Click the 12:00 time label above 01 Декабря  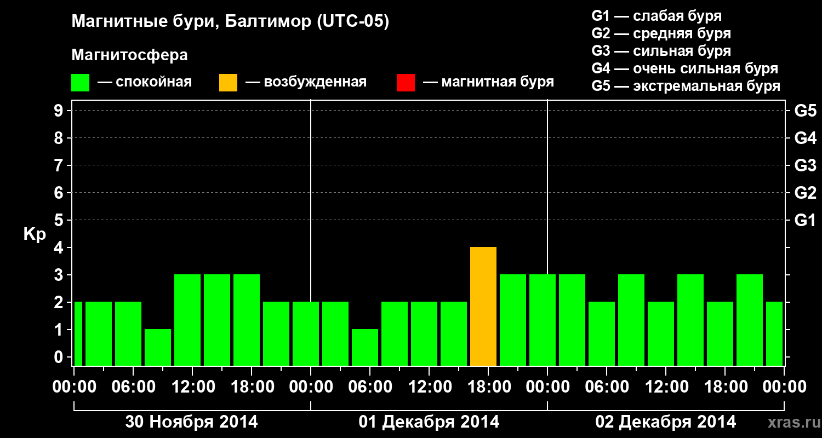pos(429,387)
